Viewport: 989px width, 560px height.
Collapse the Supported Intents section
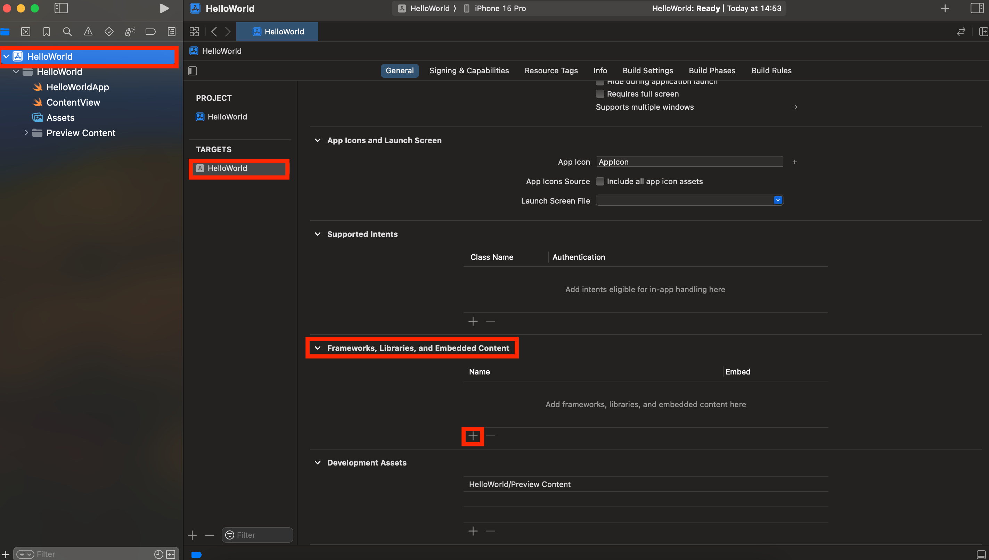318,234
